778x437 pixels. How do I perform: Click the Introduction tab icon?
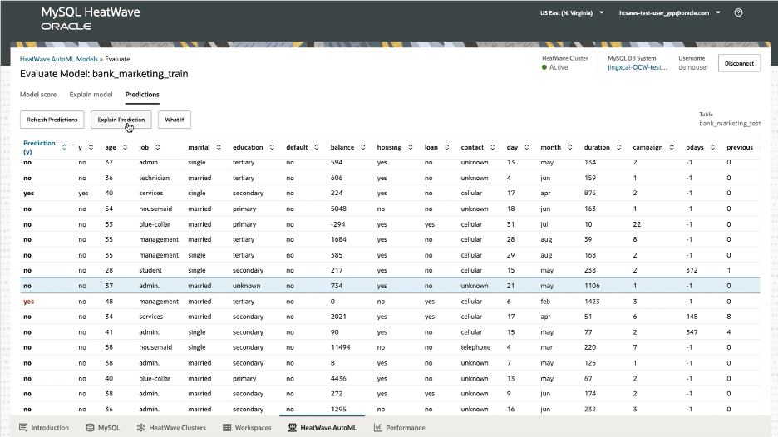coord(22,428)
